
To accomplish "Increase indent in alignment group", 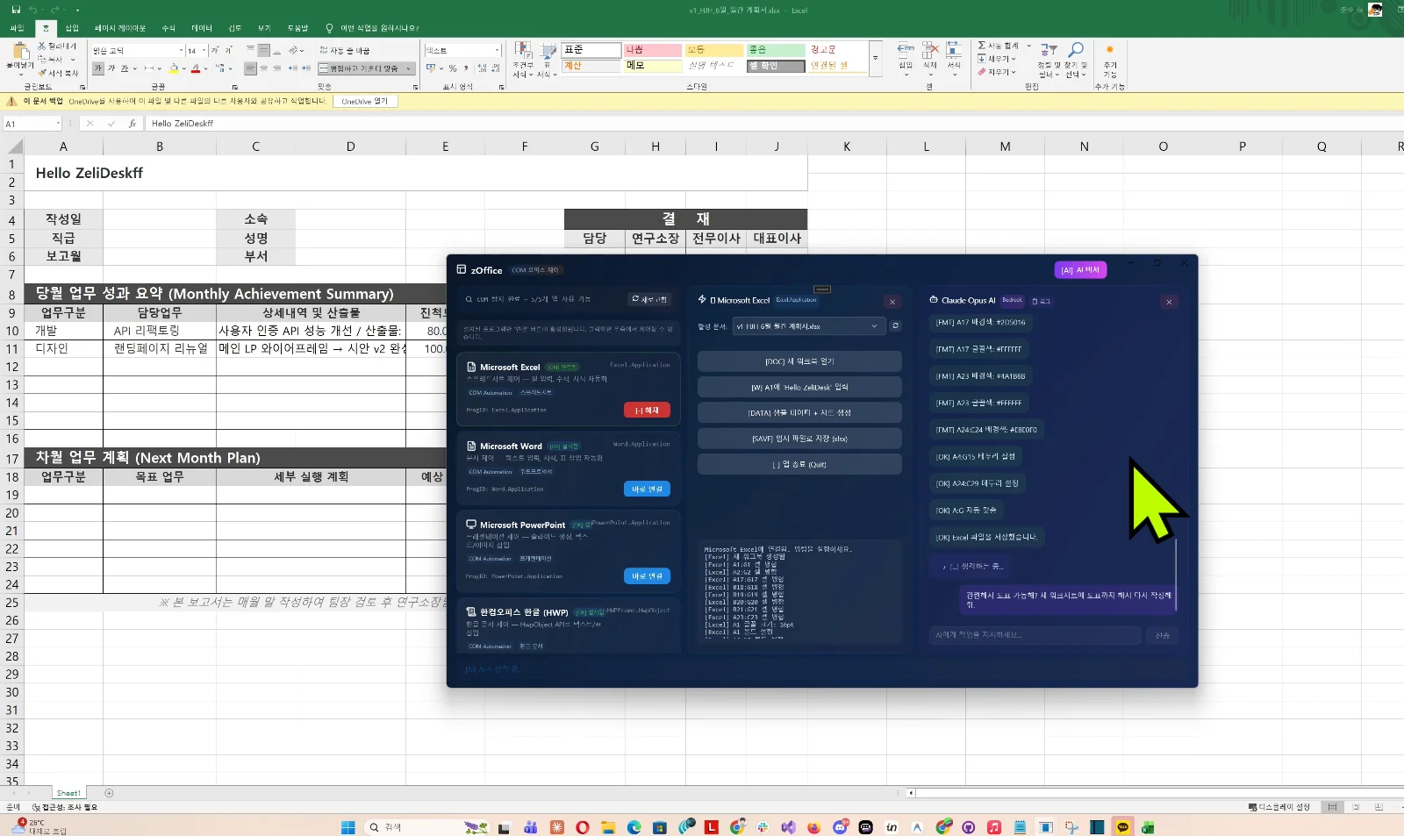I will (305, 68).
